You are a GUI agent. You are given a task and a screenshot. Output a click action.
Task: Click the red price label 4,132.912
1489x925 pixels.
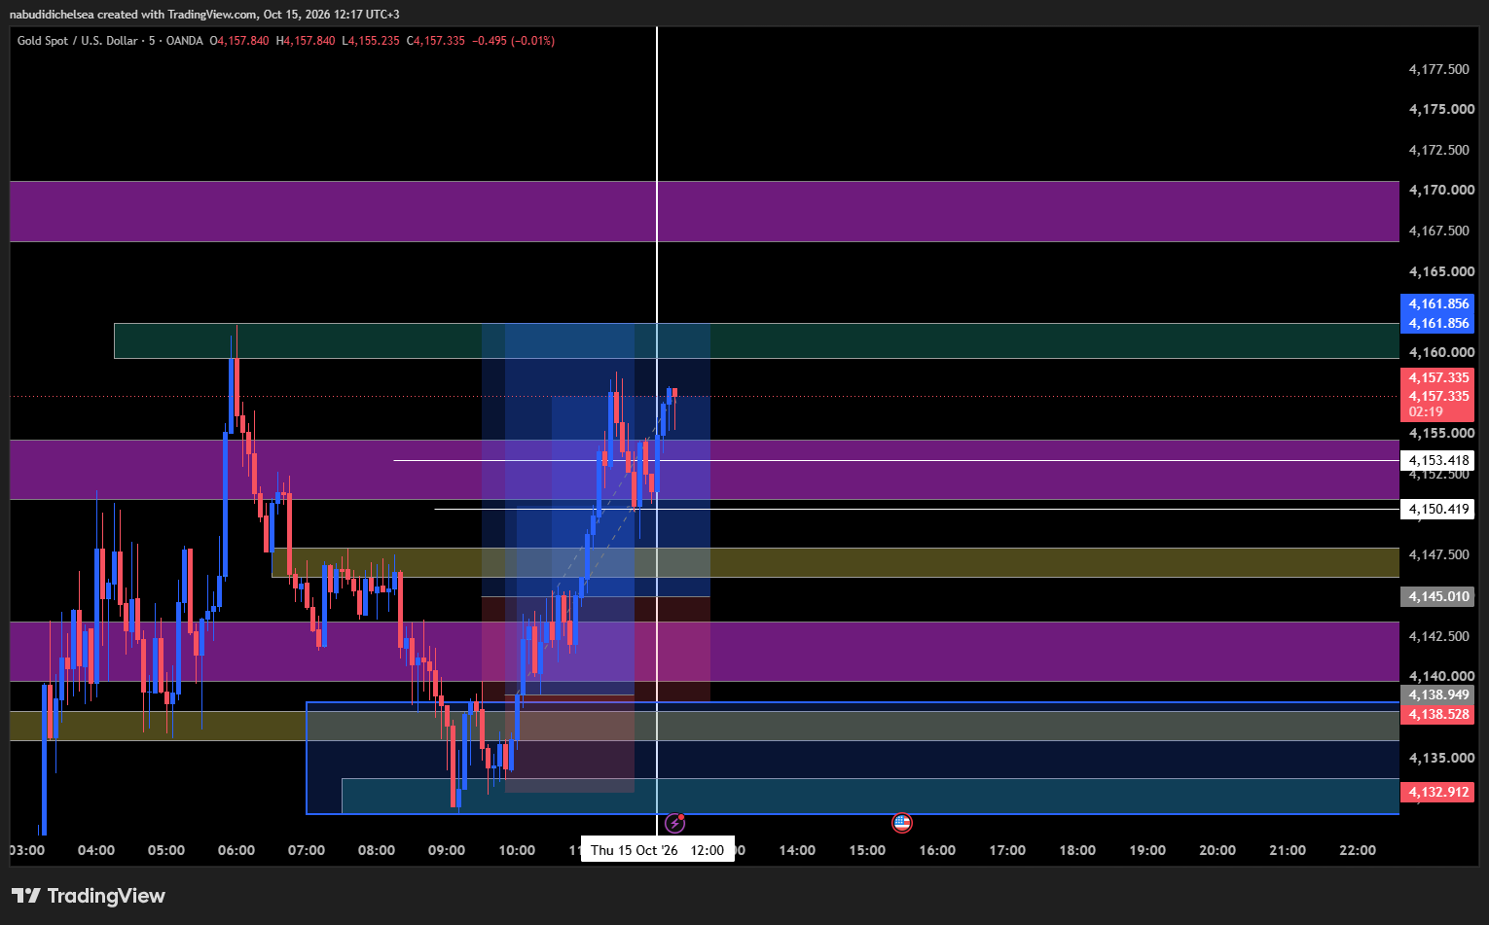(x=1437, y=792)
